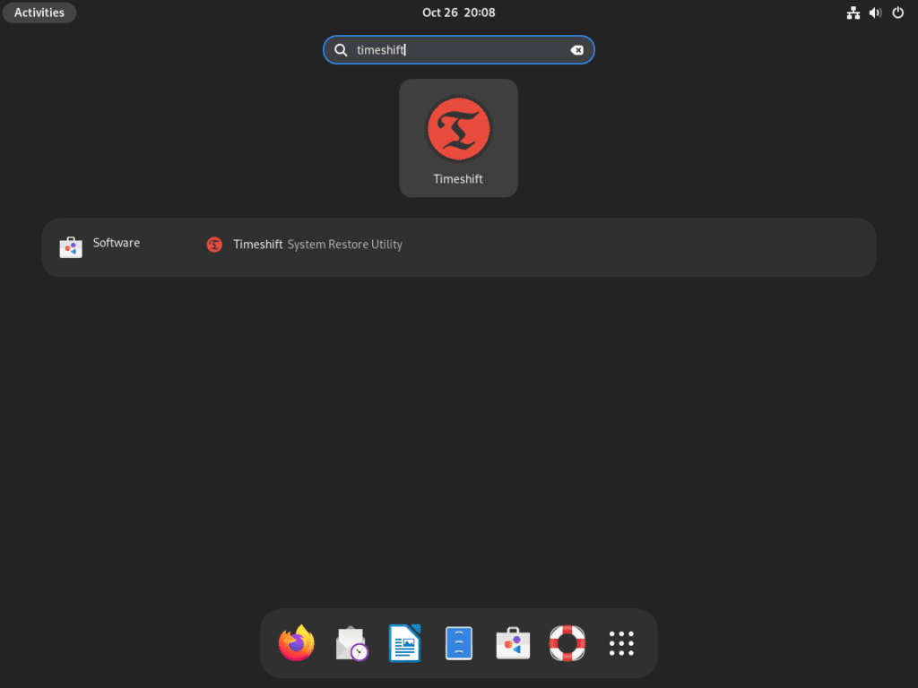Open the network status icon
918x688 pixels.
(853, 13)
